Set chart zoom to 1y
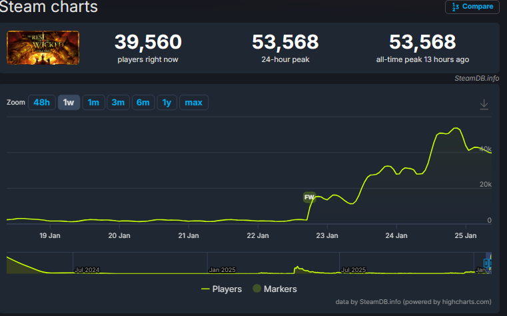 point(167,103)
